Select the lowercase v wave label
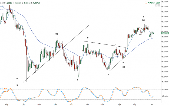This screenshot has height=106, width=169. tap(17, 79)
